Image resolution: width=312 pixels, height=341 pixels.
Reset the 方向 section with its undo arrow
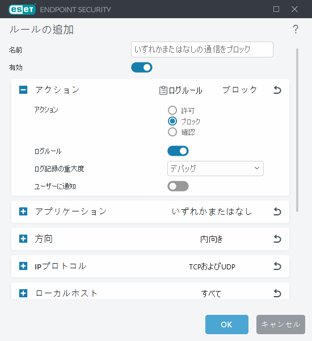[x=277, y=239]
